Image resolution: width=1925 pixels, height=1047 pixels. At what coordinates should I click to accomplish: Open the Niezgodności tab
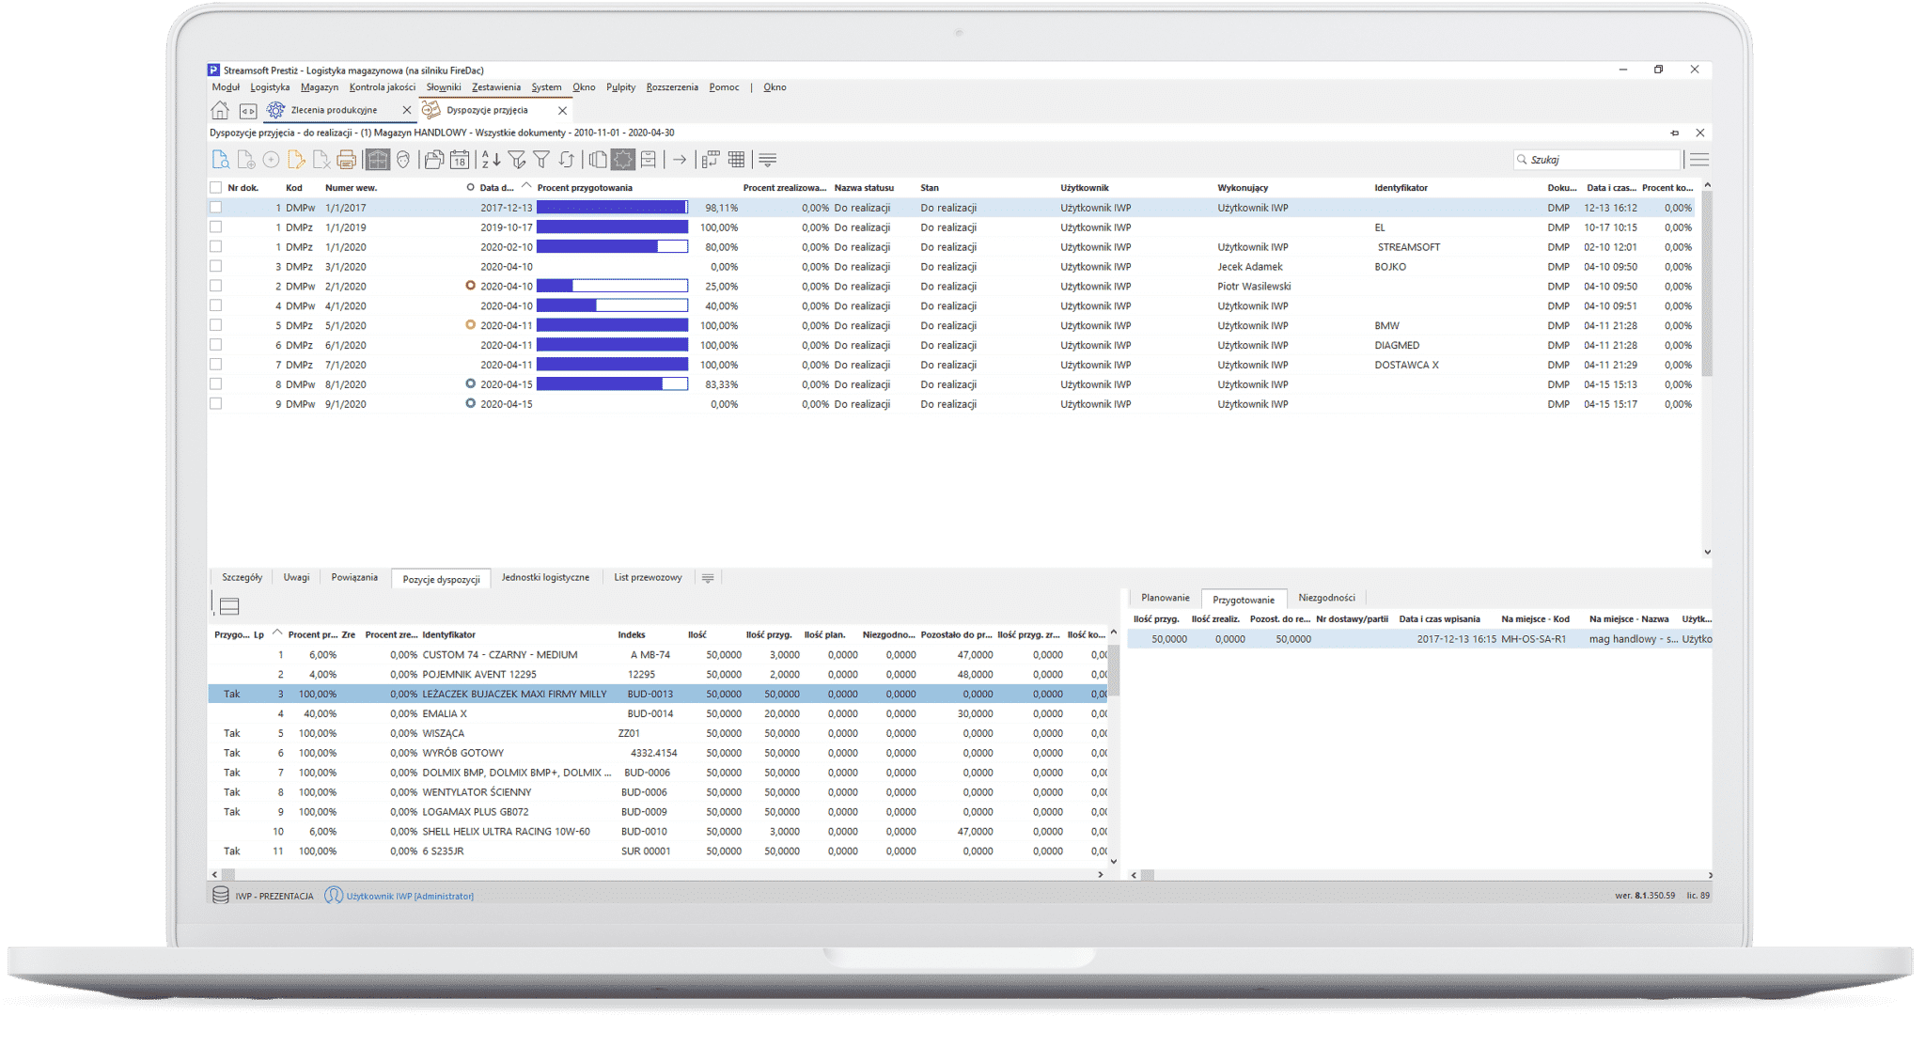pos(1326,597)
